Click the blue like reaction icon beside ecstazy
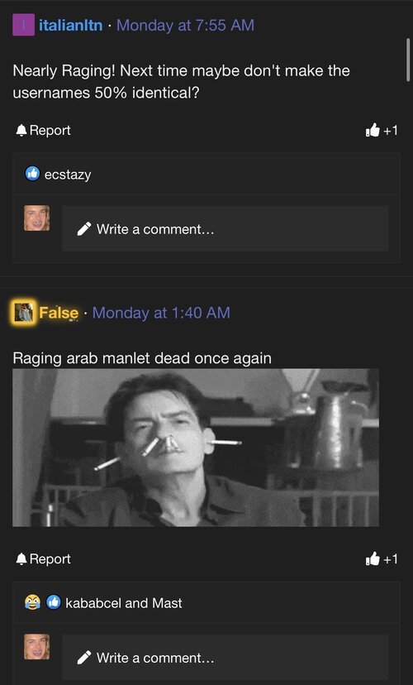Viewport: 413px width, 685px height. [x=32, y=174]
